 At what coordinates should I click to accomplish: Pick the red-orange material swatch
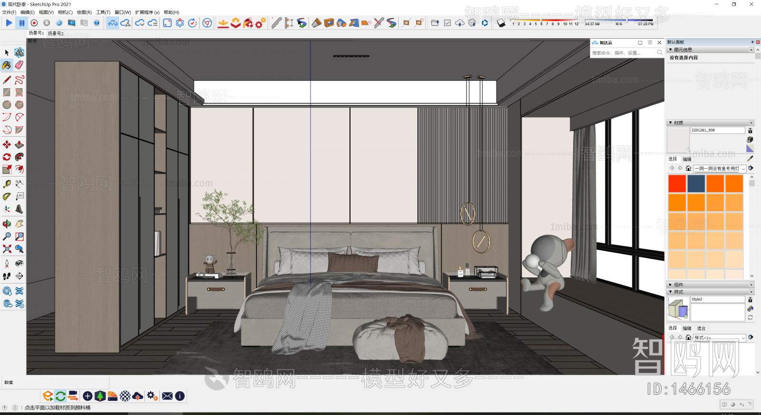point(677,184)
